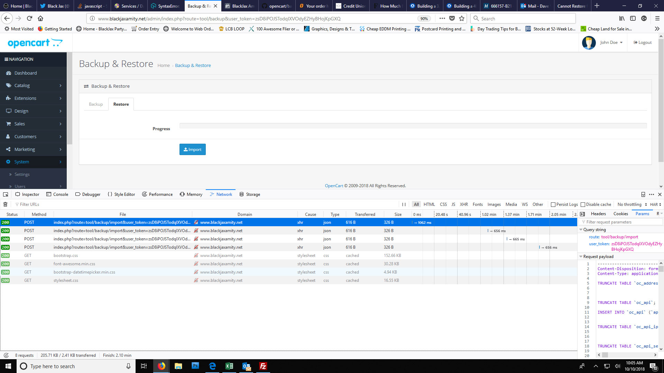Pause network recording
This screenshot has width=664, height=373.
(x=404, y=204)
